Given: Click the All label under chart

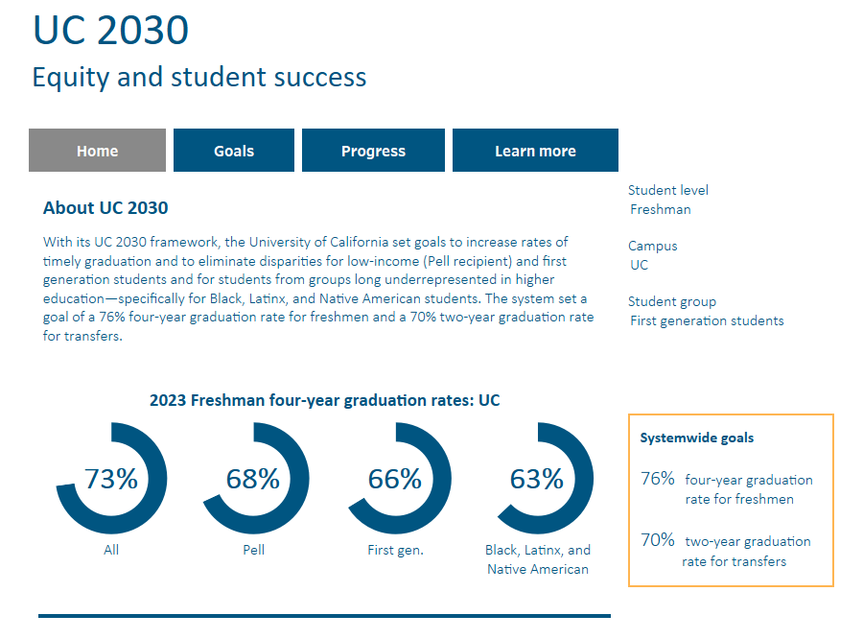Looking at the screenshot, I should pyautogui.click(x=112, y=550).
